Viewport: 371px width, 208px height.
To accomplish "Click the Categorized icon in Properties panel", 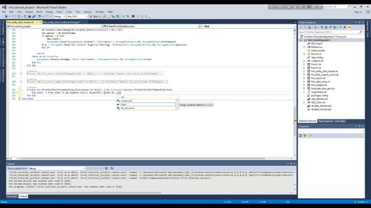I will click(x=300, y=136).
